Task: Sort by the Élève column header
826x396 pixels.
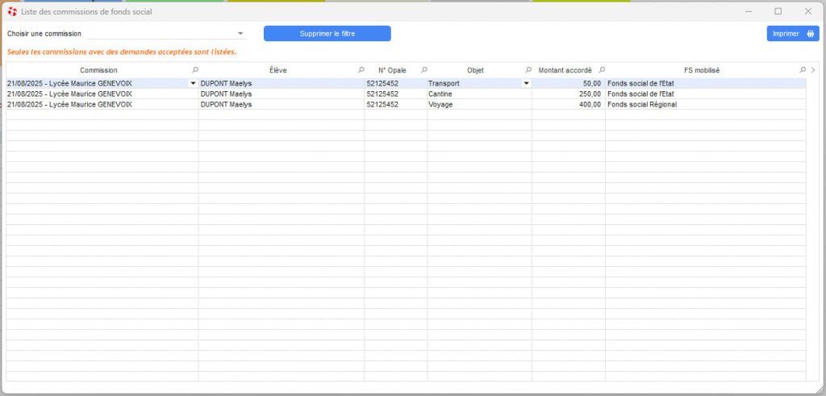Action: 277,70
